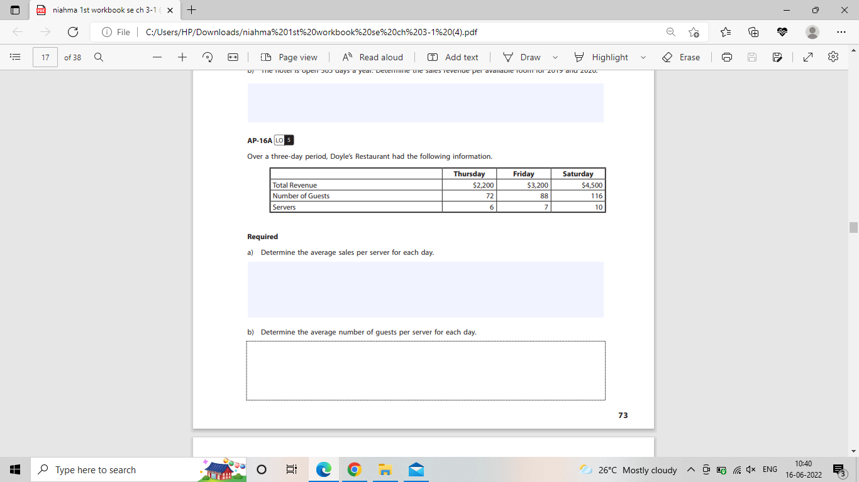
Task: Print the PDF document
Action: point(726,57)
